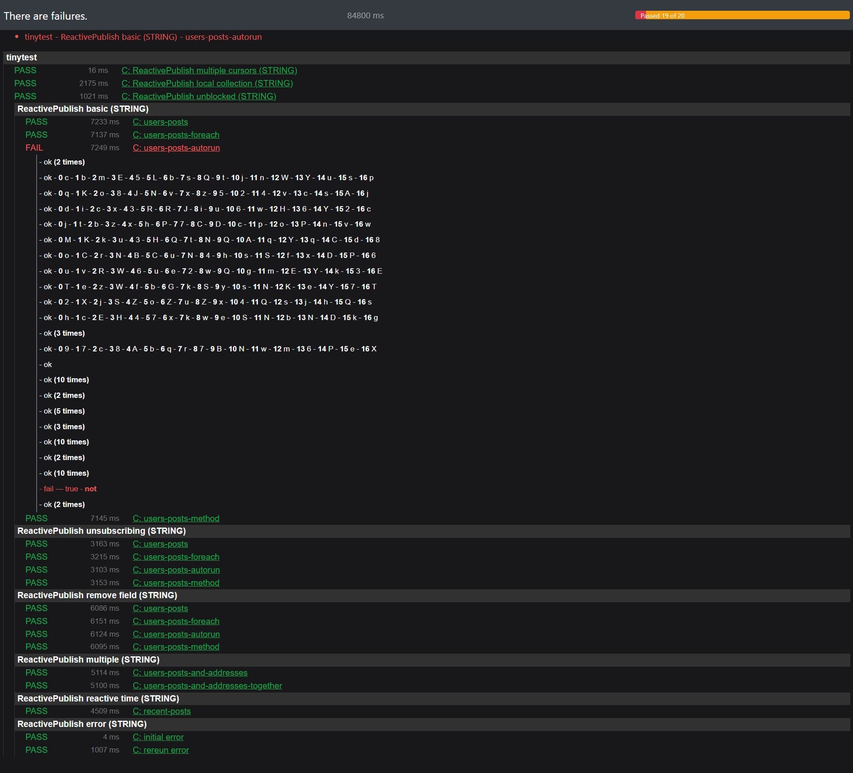Open users-posts-and-addresses test link

(x=190, y=672)
